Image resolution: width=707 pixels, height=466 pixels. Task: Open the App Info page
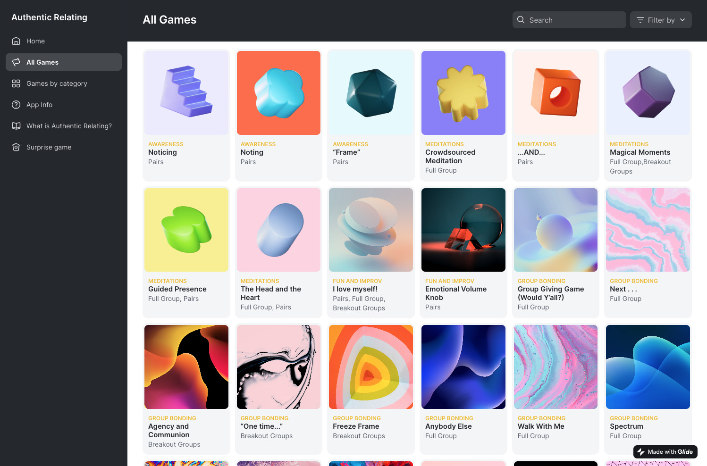point(64,105)
